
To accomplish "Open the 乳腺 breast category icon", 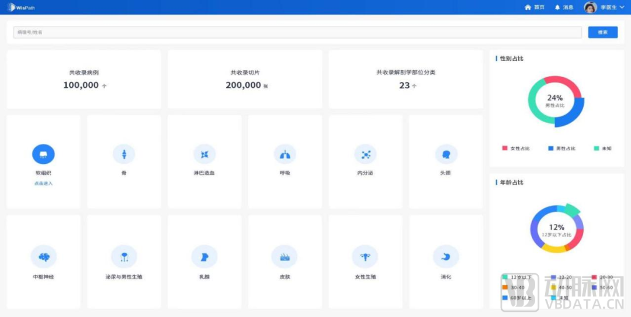I will [x=204, y=257].
